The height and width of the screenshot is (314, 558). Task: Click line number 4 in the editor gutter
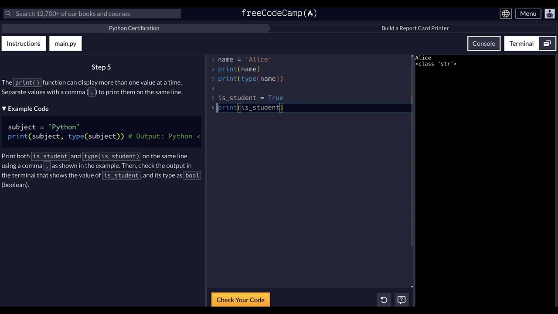[x=213, y=89]
